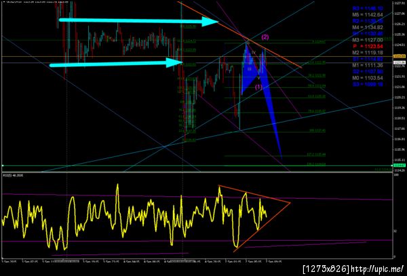Viewport: 407px width, 276px height.
Task: Select the magenta (1) wave label
Action: 258,87
